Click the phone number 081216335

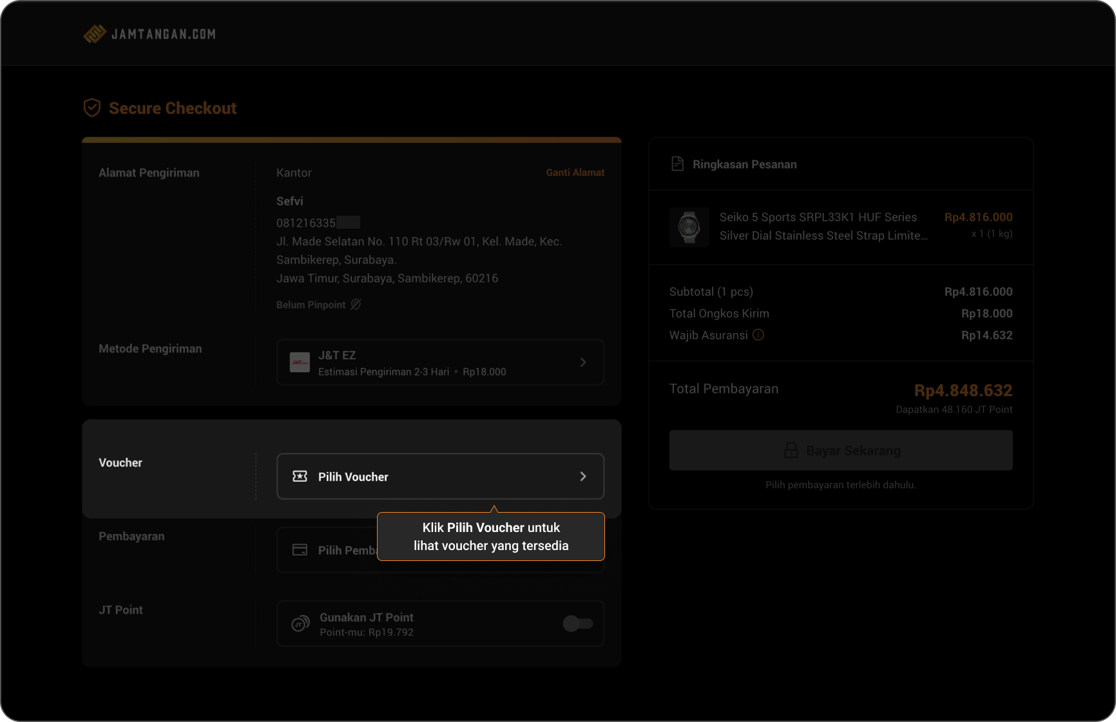[306, 223]
